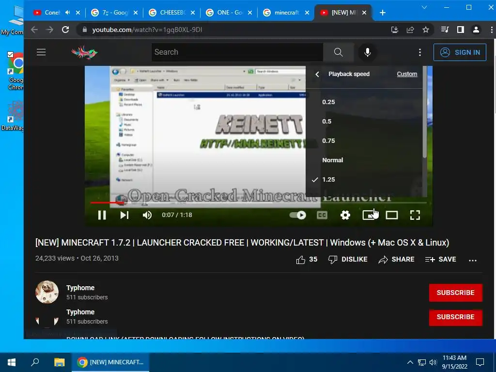496x372 pixels.
Task: SAVE the video to a playlist
Action: [x=440, y=260]
